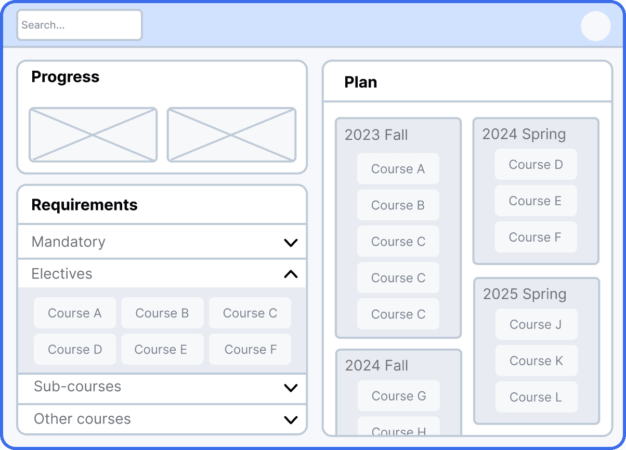Open the first Progress placeholder image

pos(93,135)
